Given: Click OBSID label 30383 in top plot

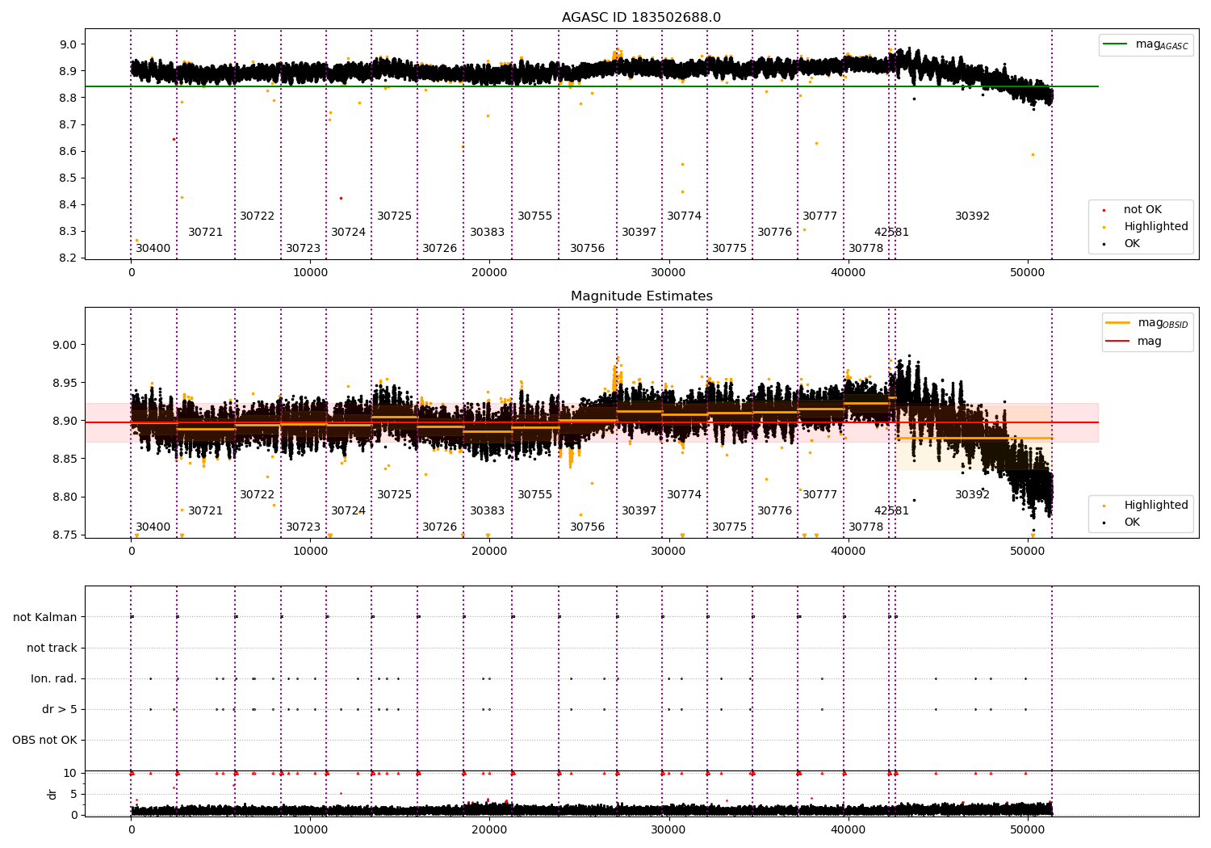Looking at the screenshot, I should click(488, 233).
